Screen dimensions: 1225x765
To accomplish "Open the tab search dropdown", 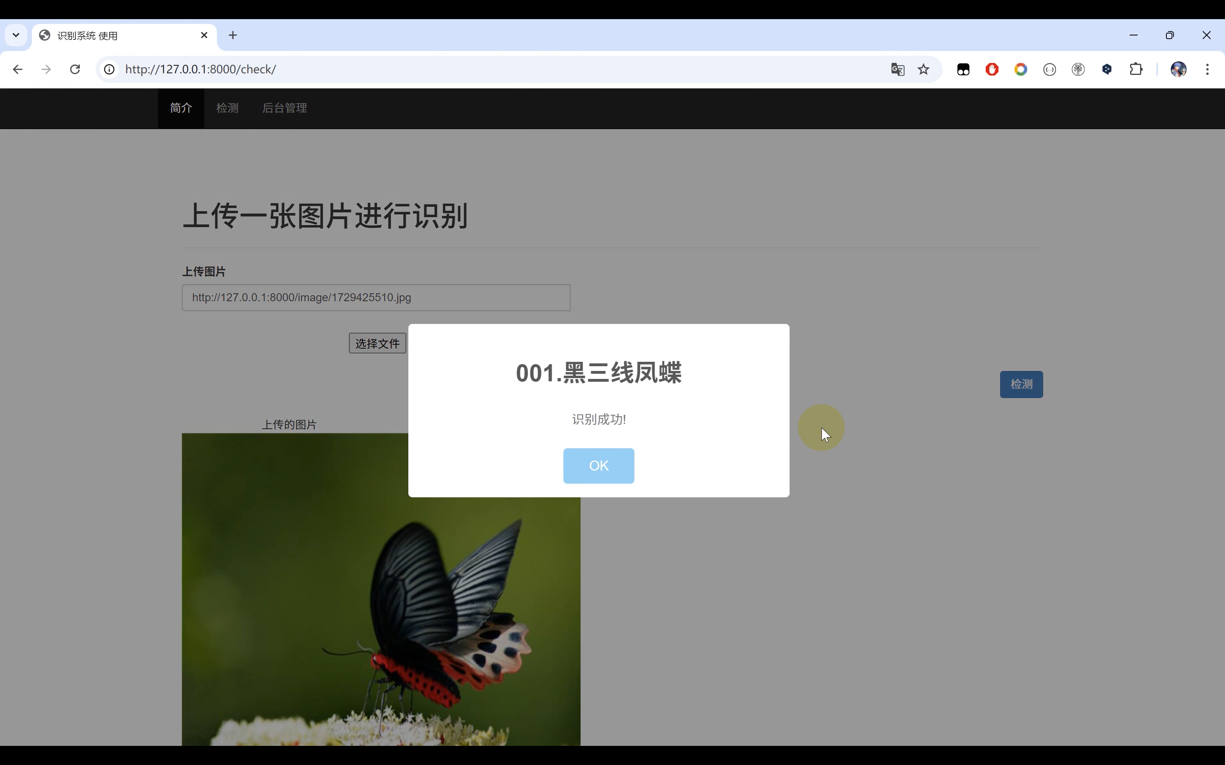I will 15,35.
